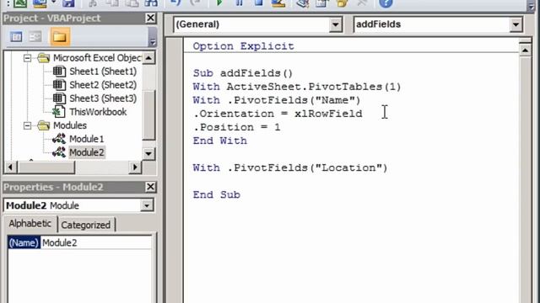Open main toolbar options chevron
Viewport: 540px width, 303px height.
(x=531, y=5)
